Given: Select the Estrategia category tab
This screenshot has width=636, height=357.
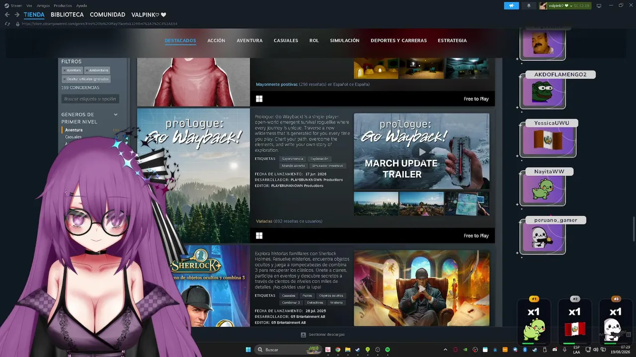Looking at the screenshot, I should tap(452, 41).
